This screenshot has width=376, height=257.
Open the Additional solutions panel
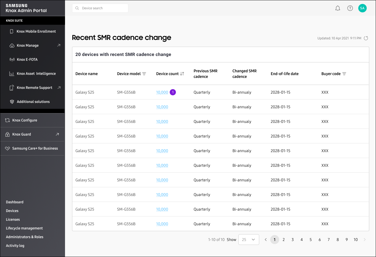pyautogui.click(x=32, y=102)
